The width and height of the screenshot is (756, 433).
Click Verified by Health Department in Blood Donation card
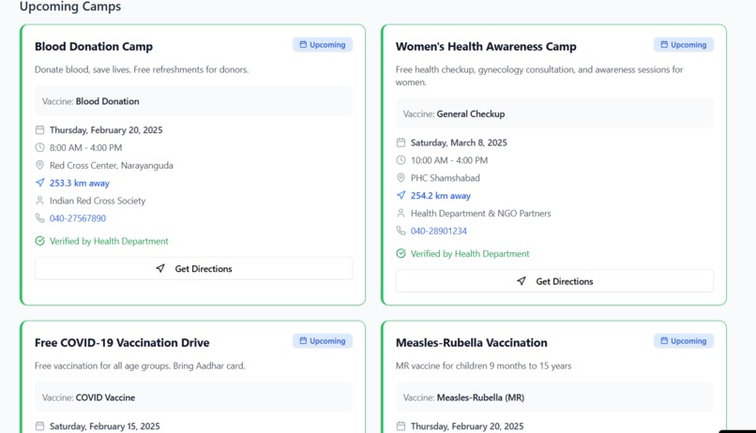click(109, 241)
